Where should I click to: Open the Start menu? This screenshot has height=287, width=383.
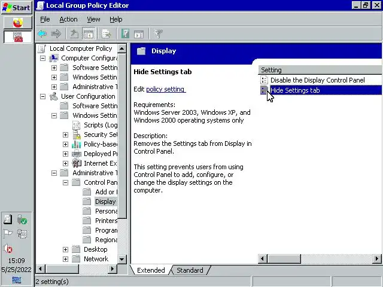pyautogui.click(x=17, y=7)
